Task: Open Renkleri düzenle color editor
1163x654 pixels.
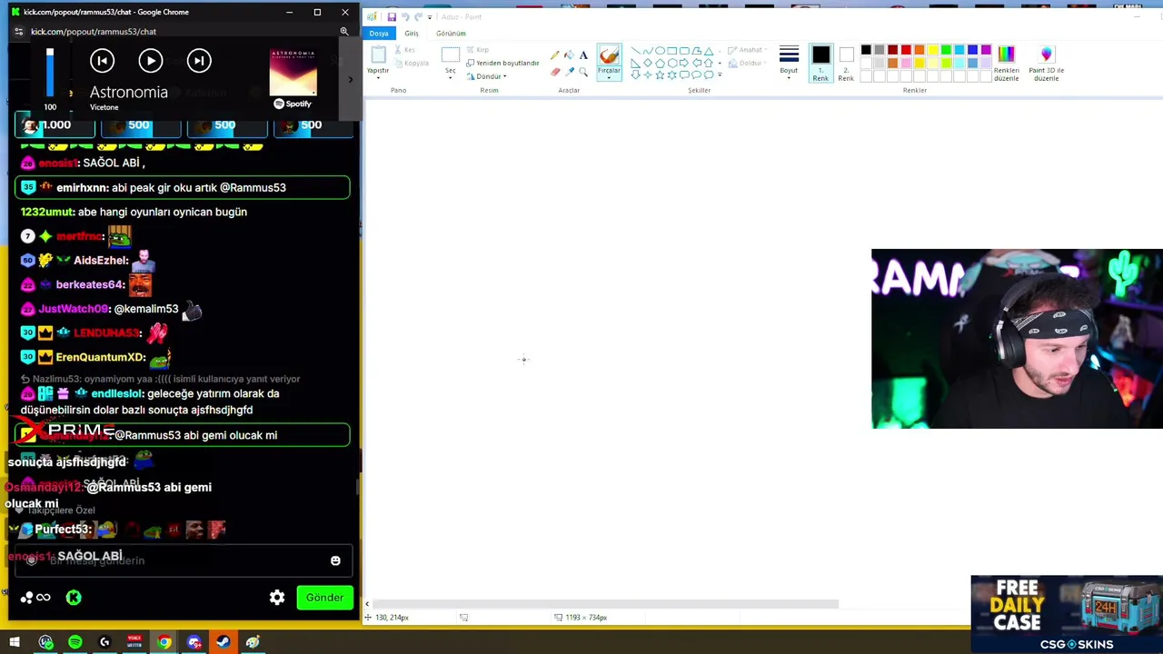Action: tap(1007, 63)
